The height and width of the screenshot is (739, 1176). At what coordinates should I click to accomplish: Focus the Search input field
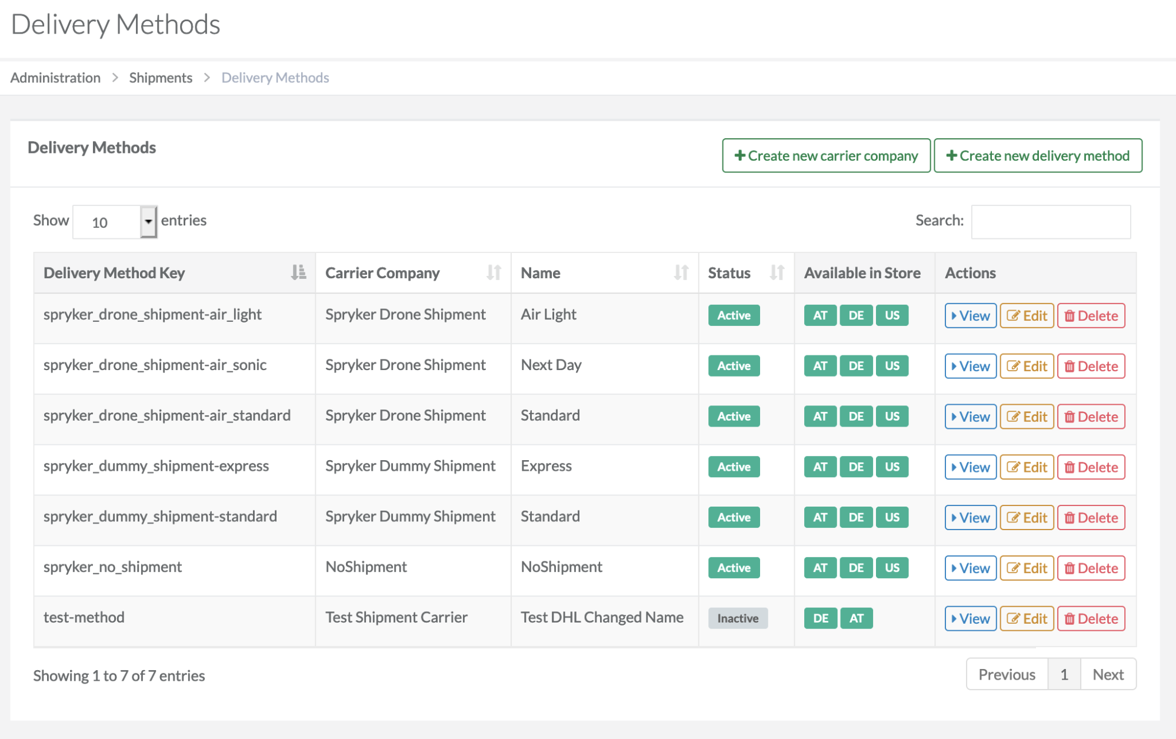pyautogui.click(x=1051, y=222)
